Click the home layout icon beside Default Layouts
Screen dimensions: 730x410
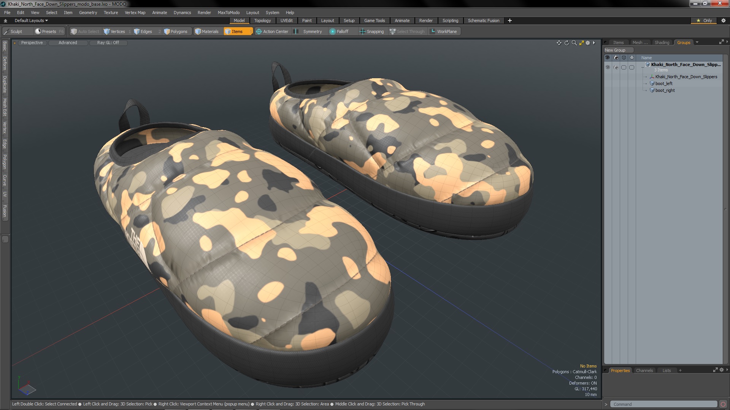5,20
